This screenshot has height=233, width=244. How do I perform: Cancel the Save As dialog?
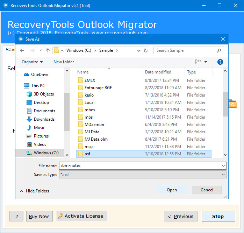click(x=207, y=190)
